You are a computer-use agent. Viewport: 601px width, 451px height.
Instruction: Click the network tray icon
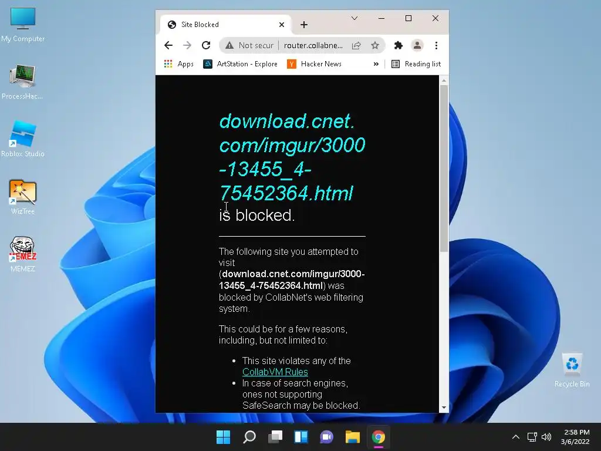click(532, 437)
